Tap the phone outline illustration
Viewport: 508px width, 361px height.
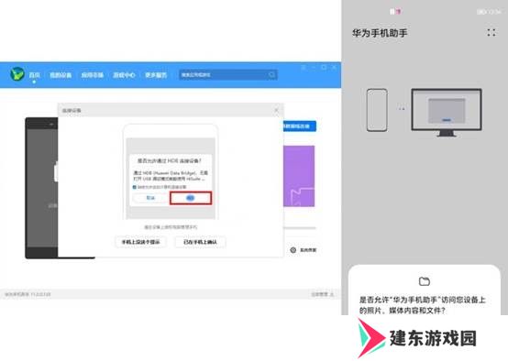[x=377, y=110]
